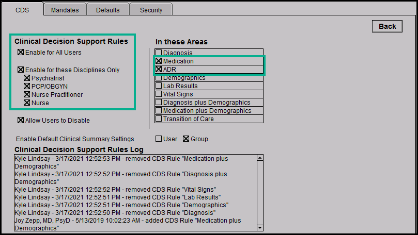Screen dimensions: 418x235
Task: Switch to the Mandates tab
Action: [x=64, y=10]
